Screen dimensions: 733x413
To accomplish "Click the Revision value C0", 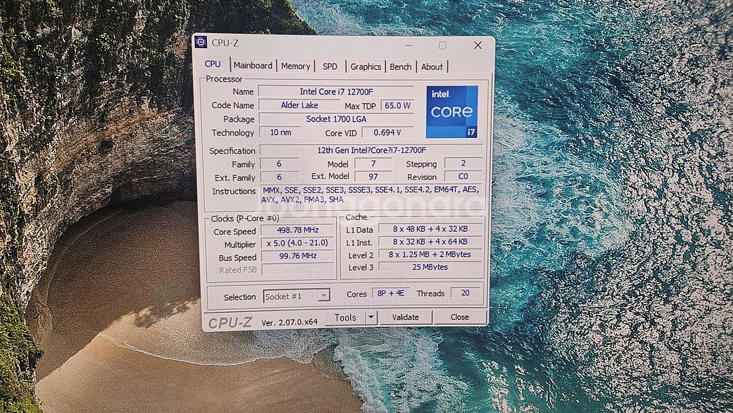I will pos(463,177).
